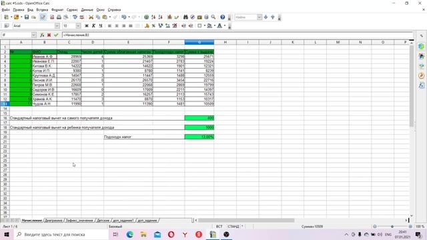
Task: Click the Background Color fill swatch
Action: click(x=209, y=25)
